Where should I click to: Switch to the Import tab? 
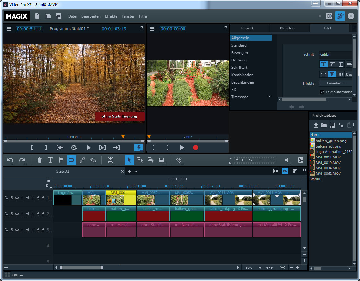click(247, 28)
